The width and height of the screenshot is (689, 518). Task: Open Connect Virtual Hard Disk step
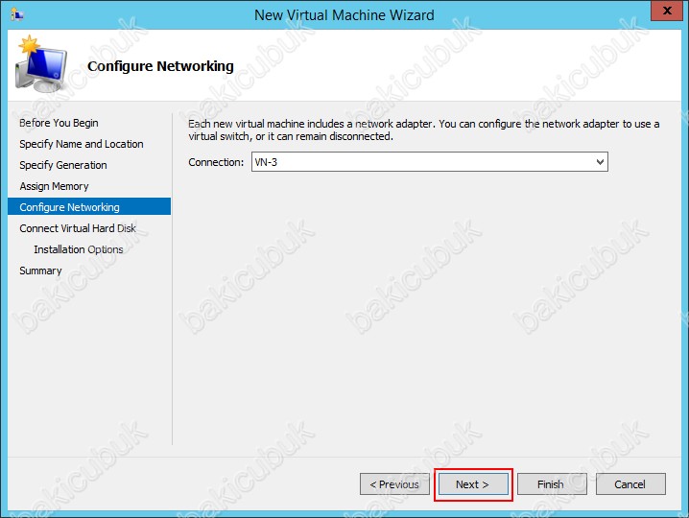point(78,228)
